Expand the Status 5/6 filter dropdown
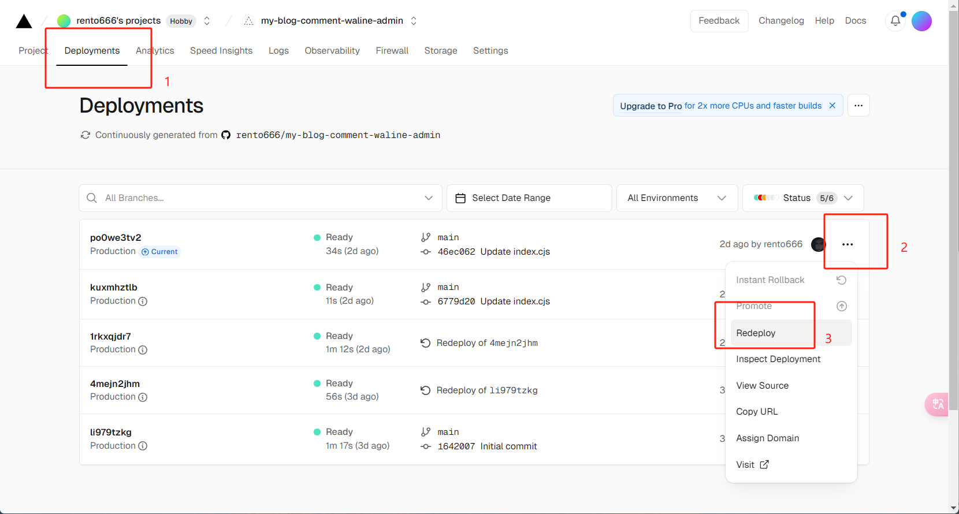 [803, 198]
